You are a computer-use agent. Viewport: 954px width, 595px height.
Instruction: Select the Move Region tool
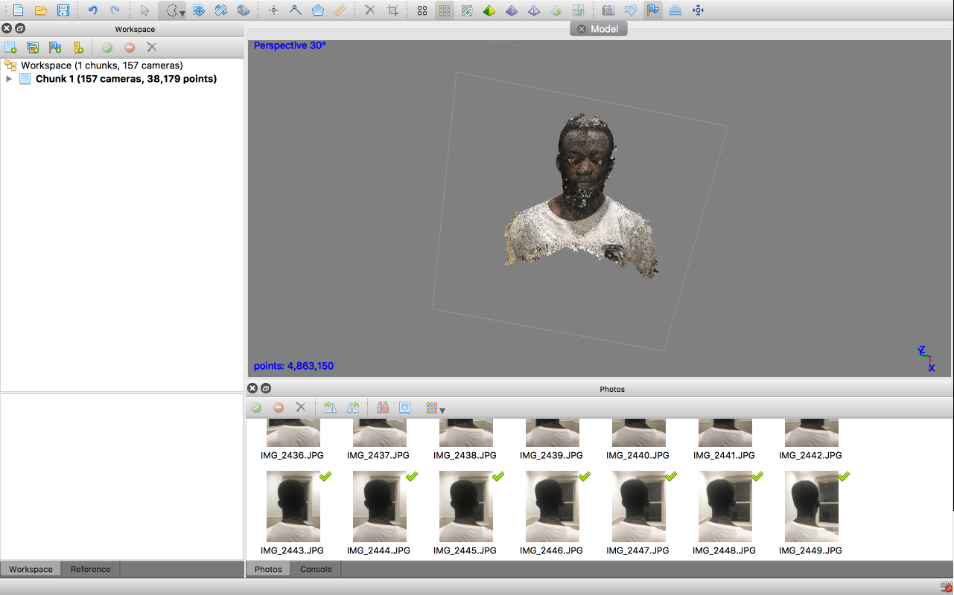199,10
